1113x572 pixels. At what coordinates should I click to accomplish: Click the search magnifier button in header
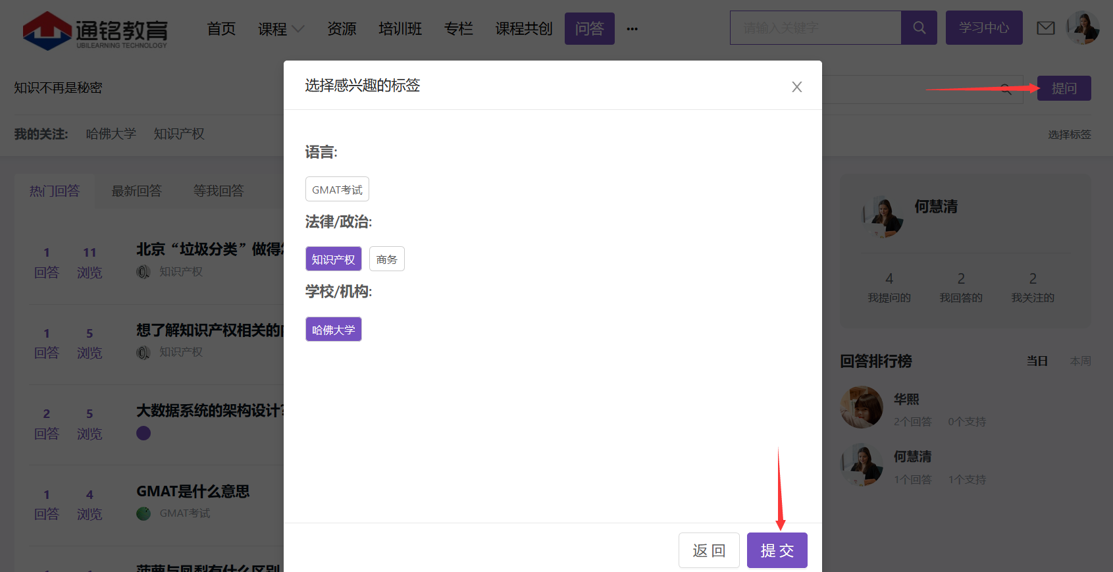click(x=919, y=28)
